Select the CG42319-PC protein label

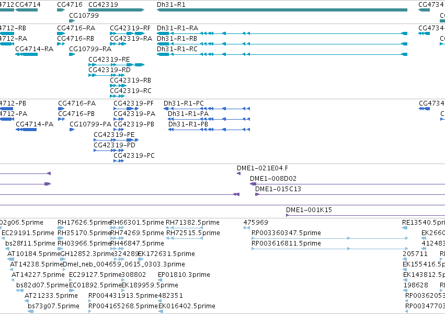pyautogui.click(x=134, y=156)
